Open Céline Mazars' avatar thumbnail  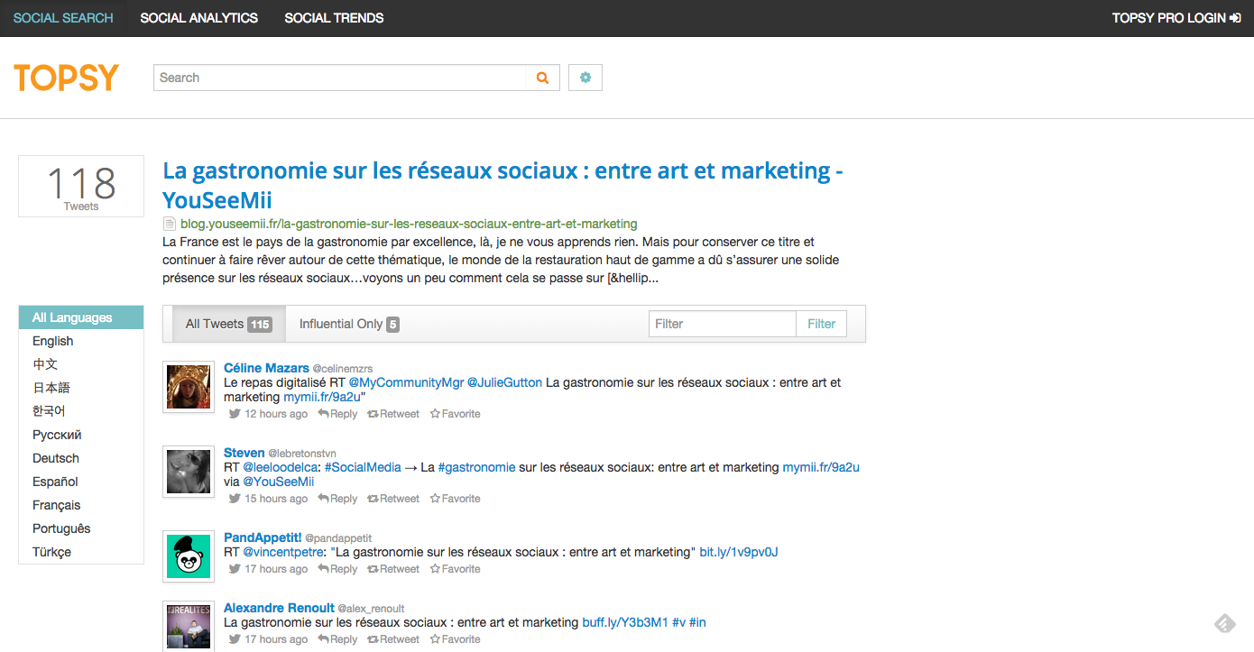click(189, 387)
